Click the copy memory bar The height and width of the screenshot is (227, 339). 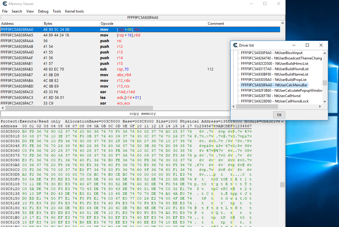click(x=143, y=114)
